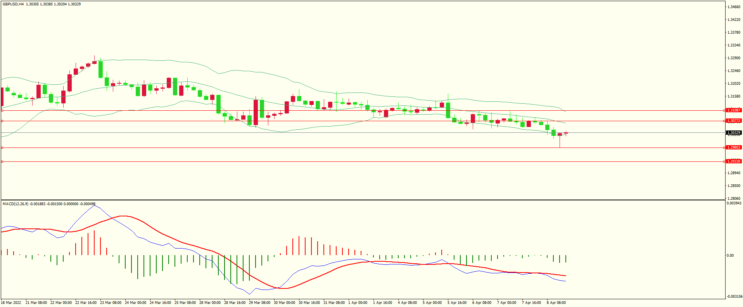Viewport: 743px width, 307px height.
Task: Click the 1.32900 price scale value
Action: coord(734,58)
